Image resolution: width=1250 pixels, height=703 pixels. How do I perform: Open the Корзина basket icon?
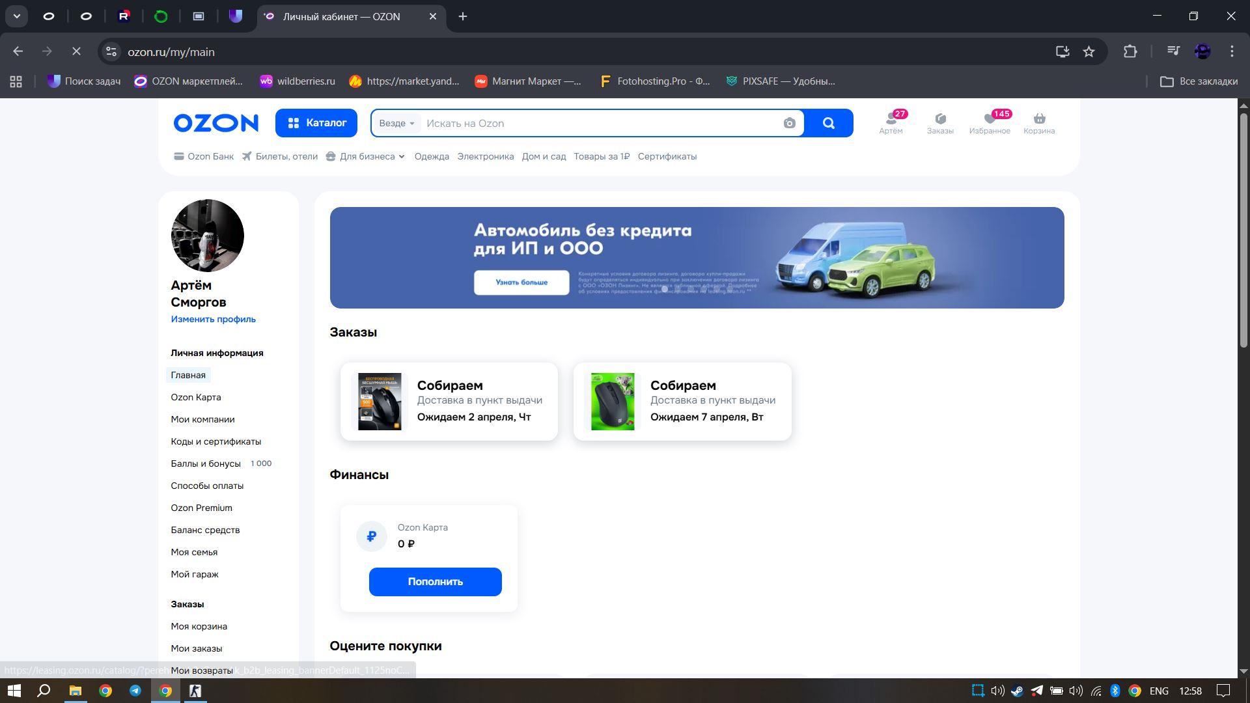tap(1039, 122)
